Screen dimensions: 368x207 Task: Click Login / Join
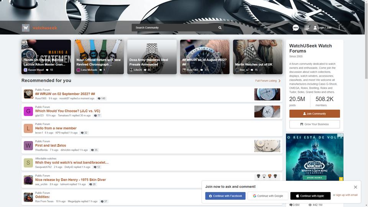[322, 28]
